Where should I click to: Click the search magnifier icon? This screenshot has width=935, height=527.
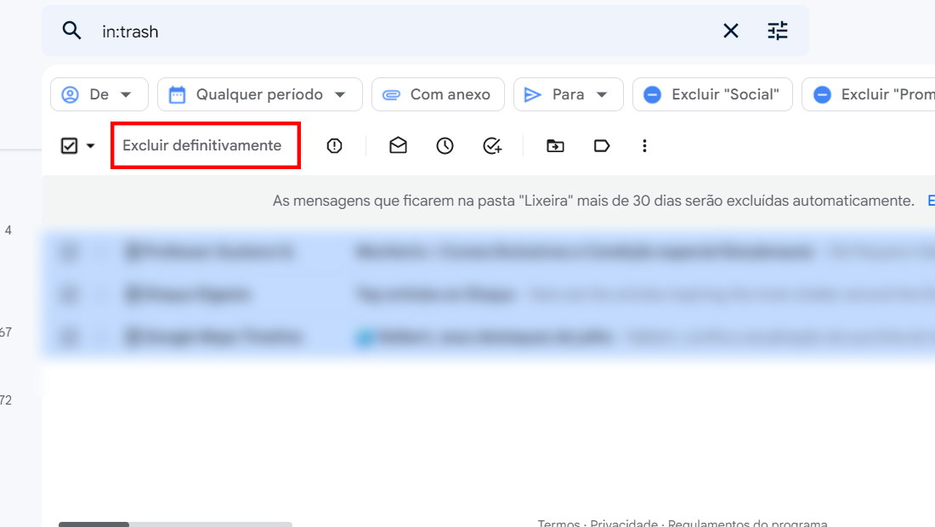tap(71, 31)
